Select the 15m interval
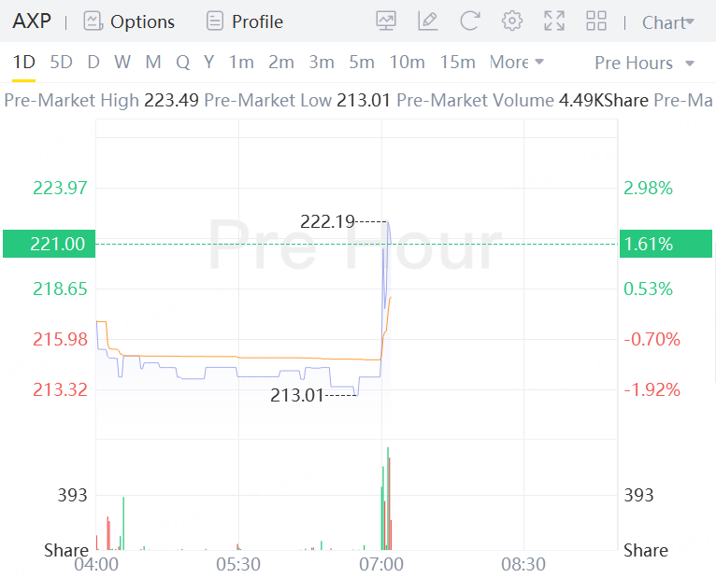The height and width of the screenshot is (578, 716). coord(457,63)
